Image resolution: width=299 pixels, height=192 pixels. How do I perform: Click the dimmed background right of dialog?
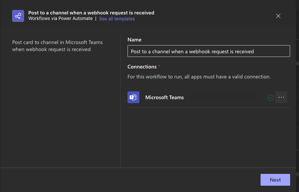tap(298, 111)
